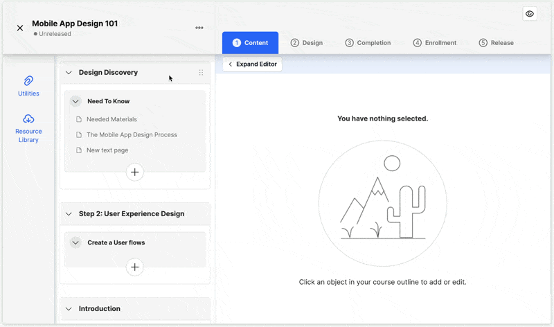Viewport: 554px width, 327px height.
Task: Go to the Completion step tab
Action: tap(368, 43)
